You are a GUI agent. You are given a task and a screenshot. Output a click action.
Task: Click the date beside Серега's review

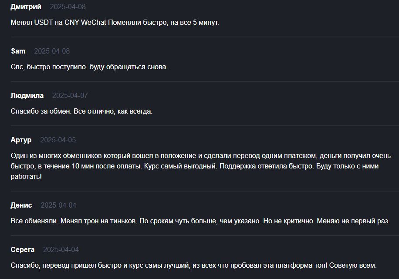point(61,250)
